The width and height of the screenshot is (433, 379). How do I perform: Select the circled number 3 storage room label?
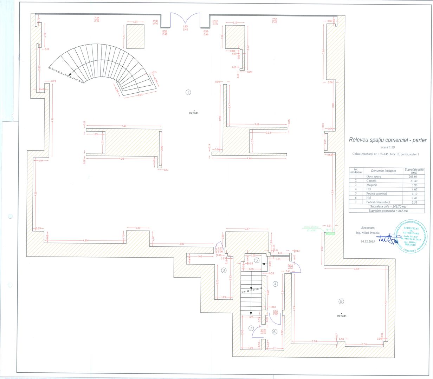(224, 270)
